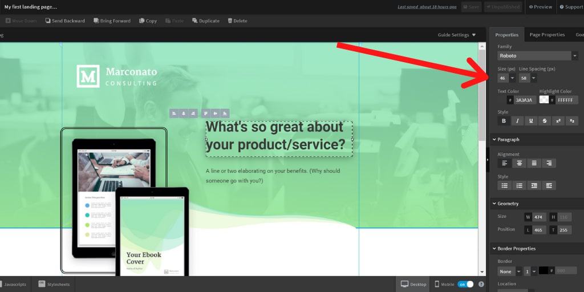This screenshot has height=292, width=584.
Task: Click the Send Backward toolbar button
Action: 65,21
